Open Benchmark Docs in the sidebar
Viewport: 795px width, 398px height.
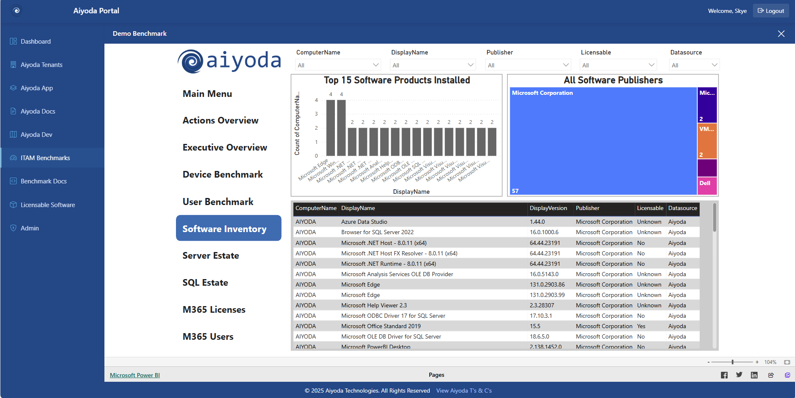43,181
